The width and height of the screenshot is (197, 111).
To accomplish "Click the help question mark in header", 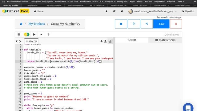I will (122, 11).
